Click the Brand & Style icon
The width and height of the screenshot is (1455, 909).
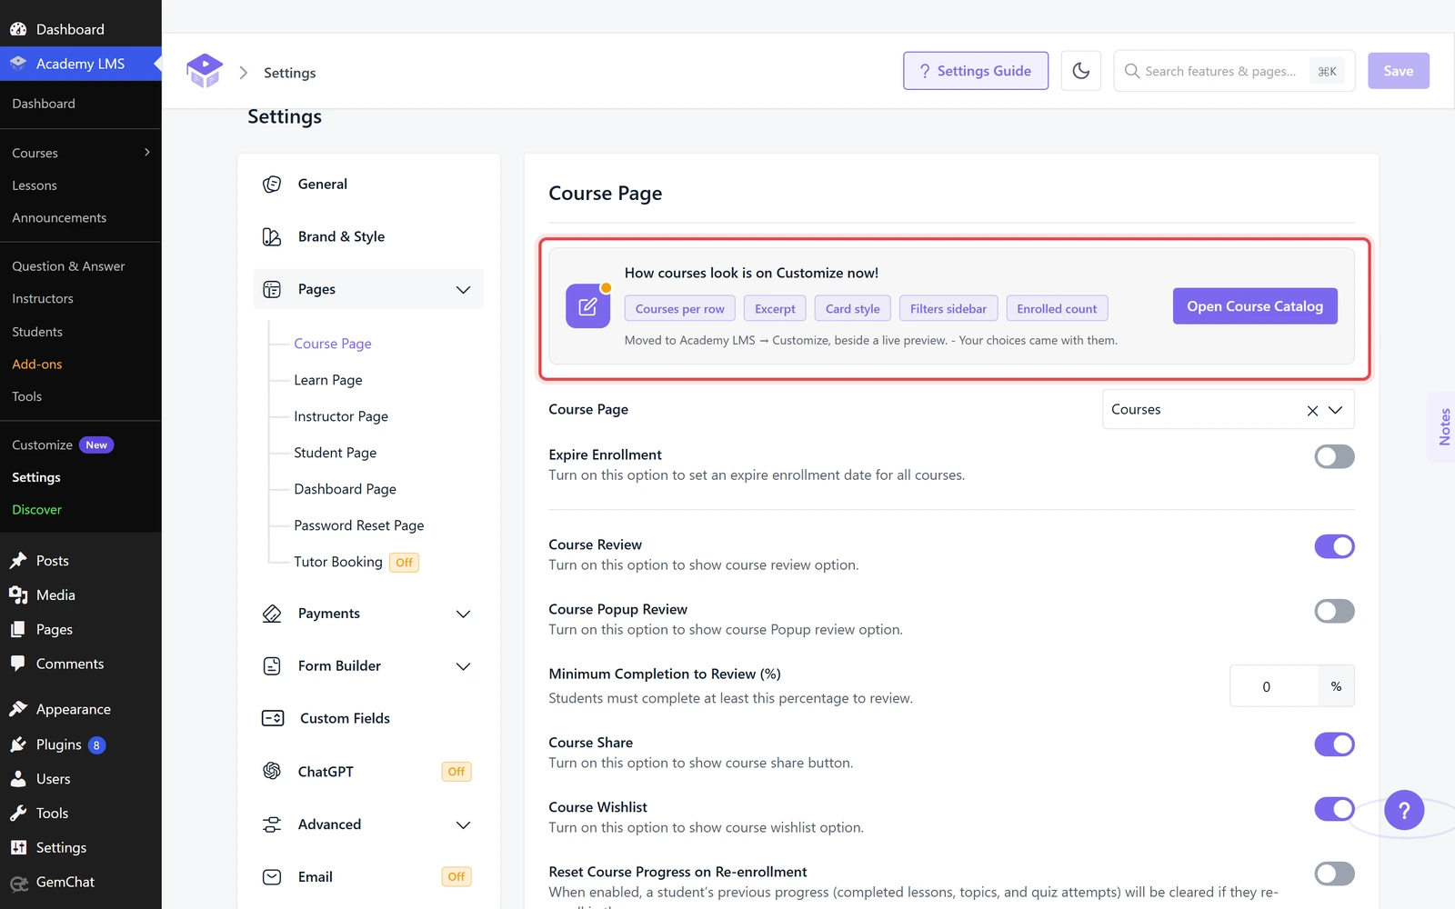(x=272, y=237)
